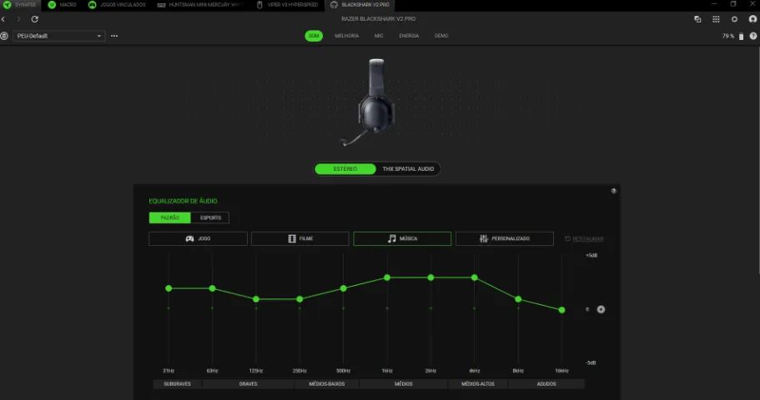This screenshot has height=400, width=760.
Task: Click the MÉDIOS-ALTOS band label
Action: (478, 384)
